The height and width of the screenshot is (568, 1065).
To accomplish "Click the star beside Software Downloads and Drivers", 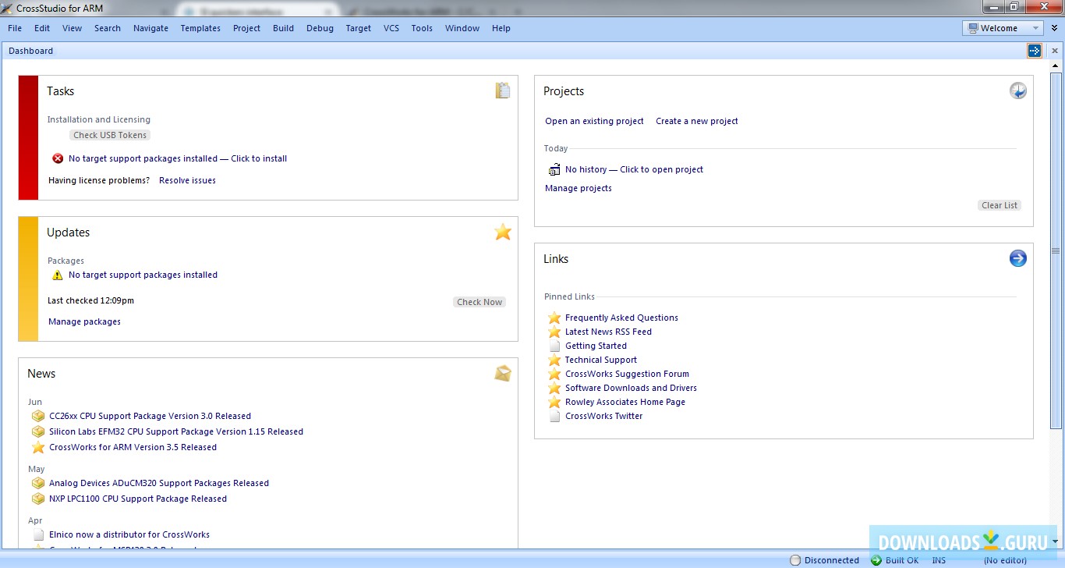I will [x=554, y=388].
